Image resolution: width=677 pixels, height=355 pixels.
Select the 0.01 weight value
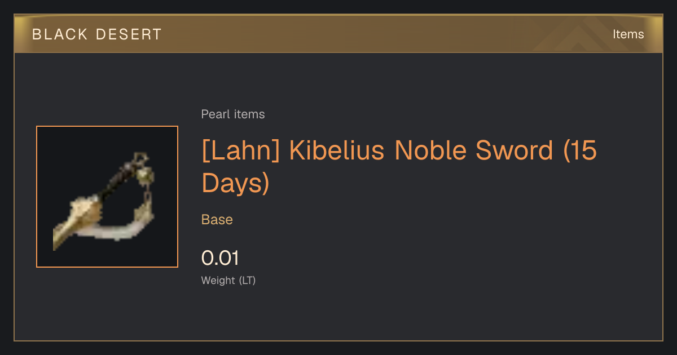coord(220,258)
